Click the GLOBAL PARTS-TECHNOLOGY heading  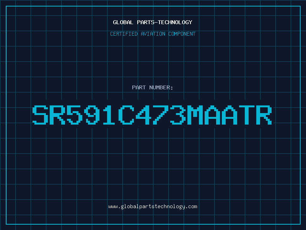pos(153,22)
